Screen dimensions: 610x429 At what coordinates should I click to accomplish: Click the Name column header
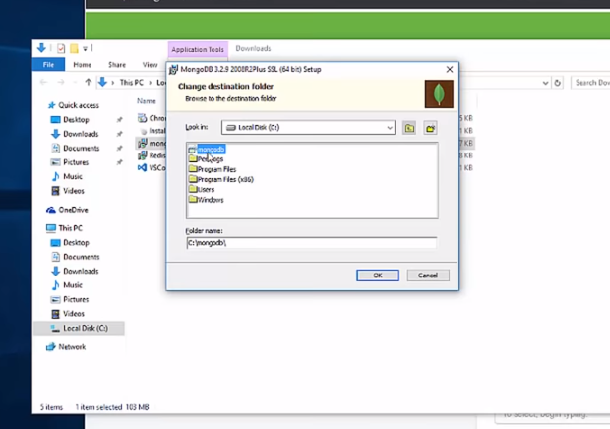pos(147,101)
